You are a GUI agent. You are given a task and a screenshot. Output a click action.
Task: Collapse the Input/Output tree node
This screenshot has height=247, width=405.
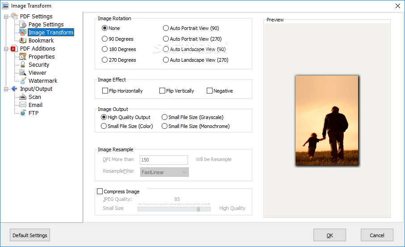[6, 89]
